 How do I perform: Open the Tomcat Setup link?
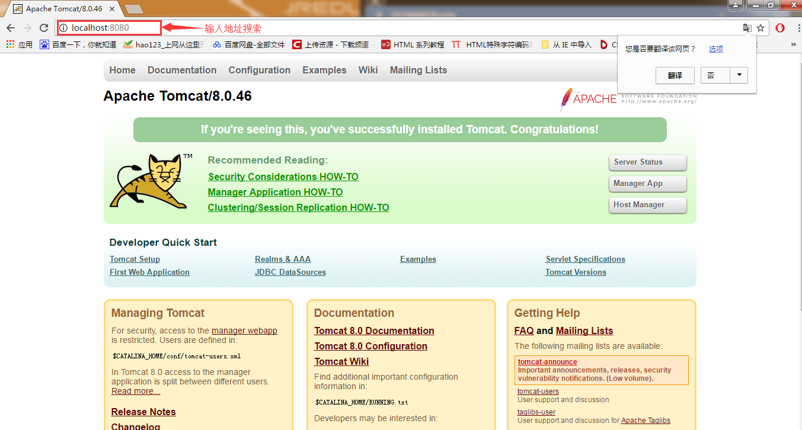tap(135, 259)
